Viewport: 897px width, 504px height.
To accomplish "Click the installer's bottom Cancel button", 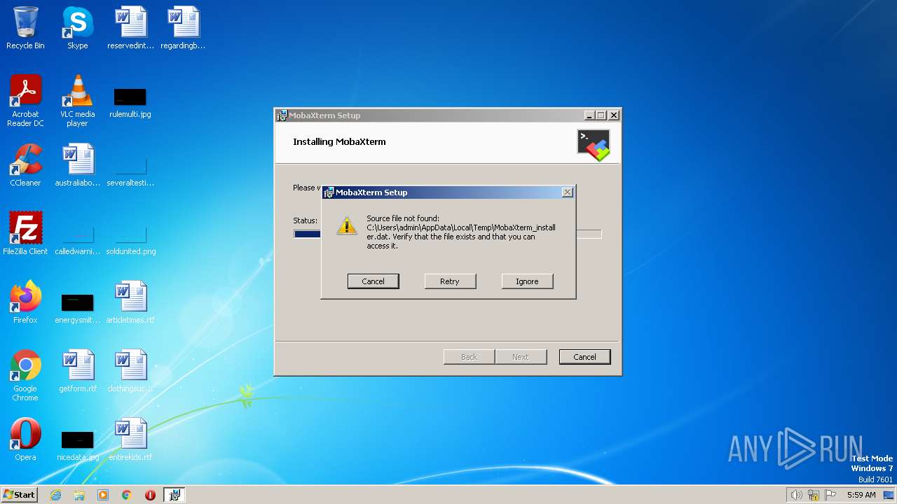I will point(584,357).
